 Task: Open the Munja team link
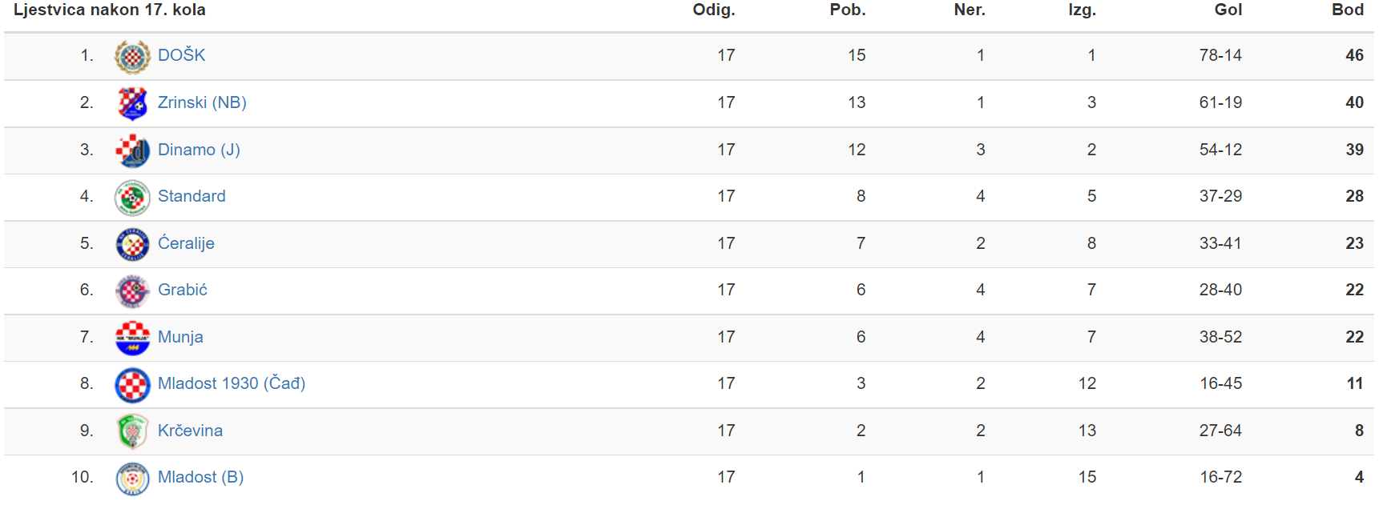(180, 337)
